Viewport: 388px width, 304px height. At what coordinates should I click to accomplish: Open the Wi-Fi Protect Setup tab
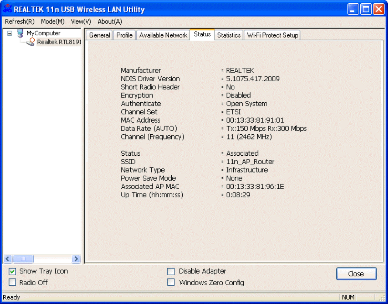pyautogui.click(x=272, y=35)
